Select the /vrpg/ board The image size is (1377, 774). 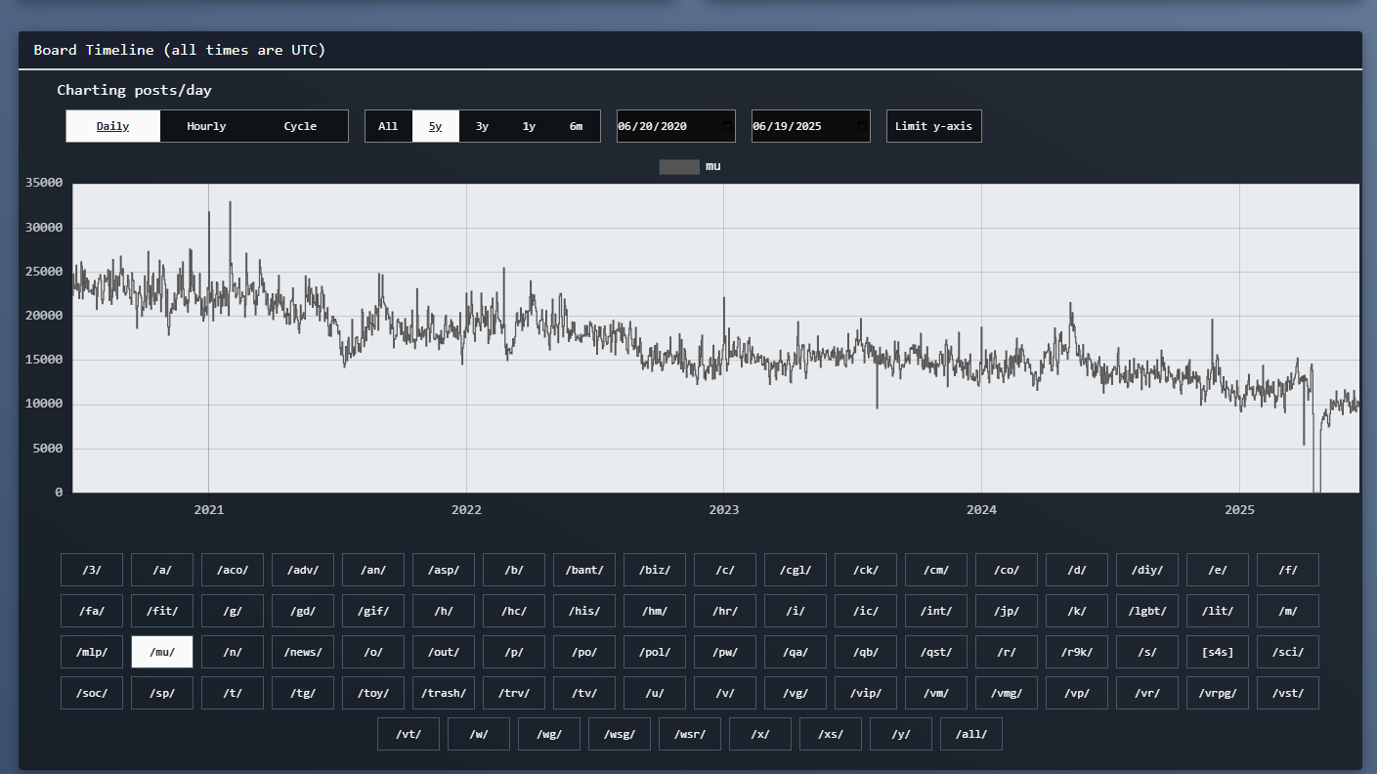(1218, 693)
